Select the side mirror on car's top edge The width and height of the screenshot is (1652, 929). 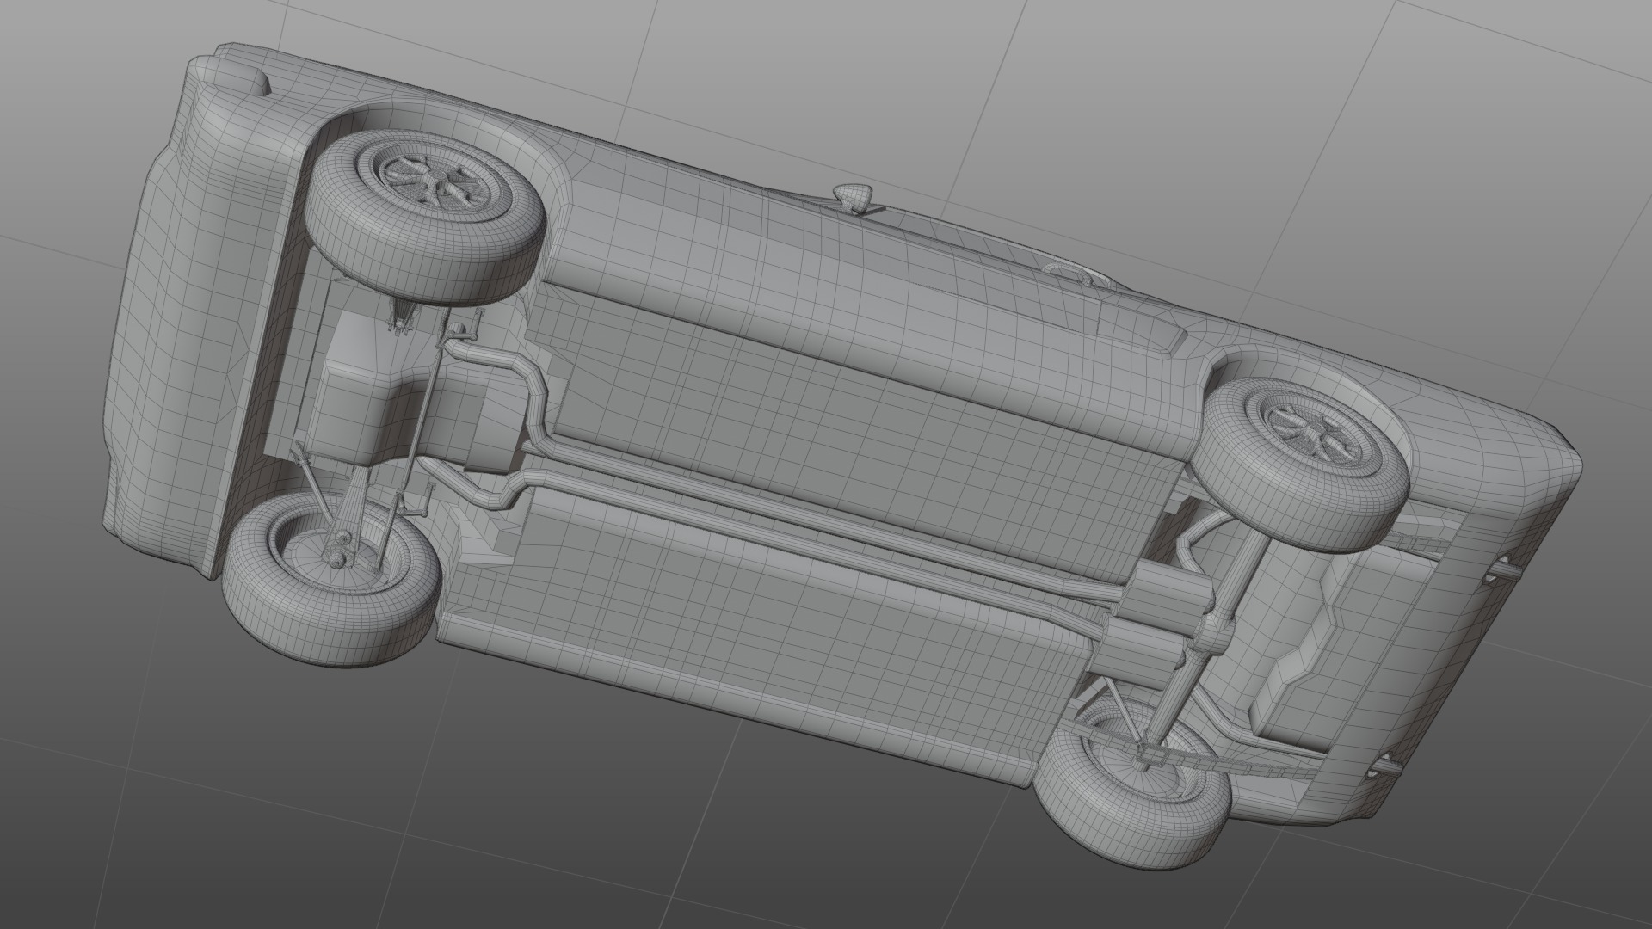854,195
